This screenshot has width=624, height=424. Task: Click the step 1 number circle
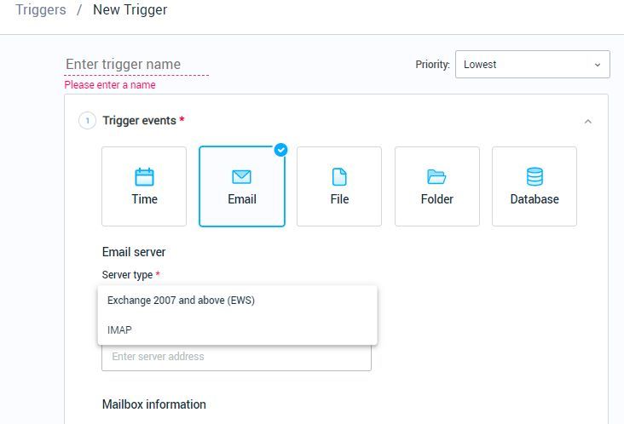(87, 121)
